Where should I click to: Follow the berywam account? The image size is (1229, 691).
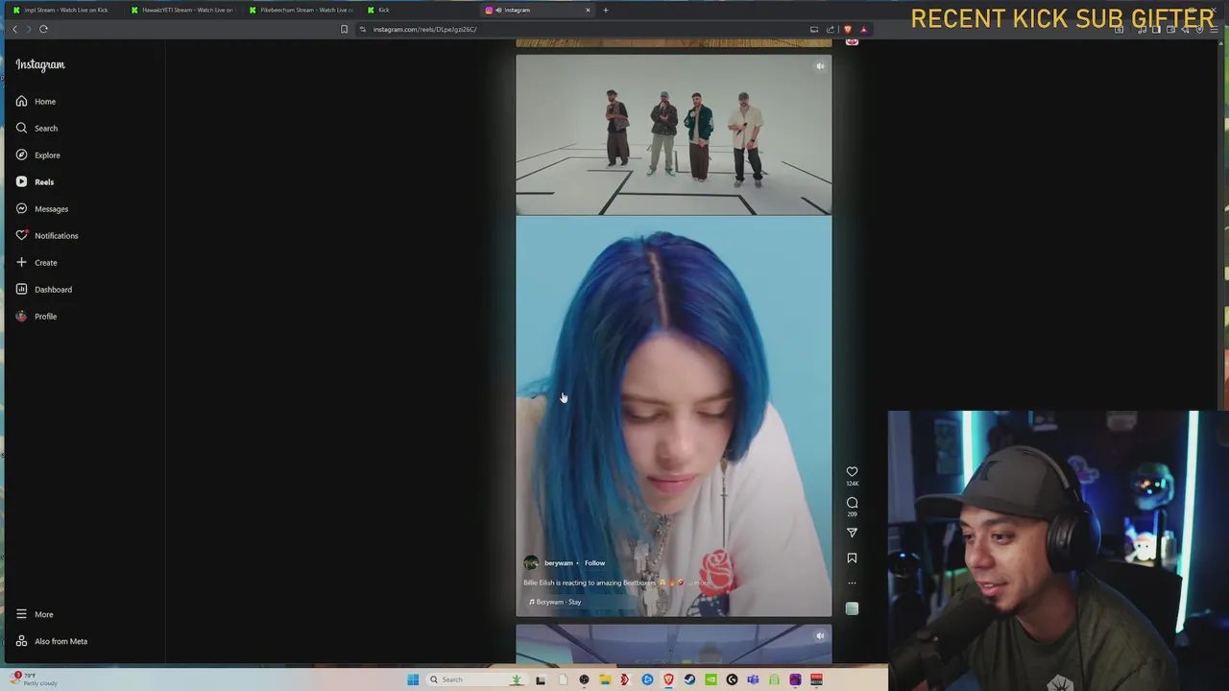click(594, 563)
